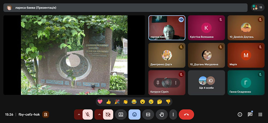Show the 13 participants list

(x=258, y=8)
